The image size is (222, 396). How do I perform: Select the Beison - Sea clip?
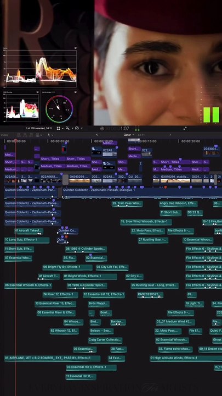pyautogui.click(x=102, y=331)
